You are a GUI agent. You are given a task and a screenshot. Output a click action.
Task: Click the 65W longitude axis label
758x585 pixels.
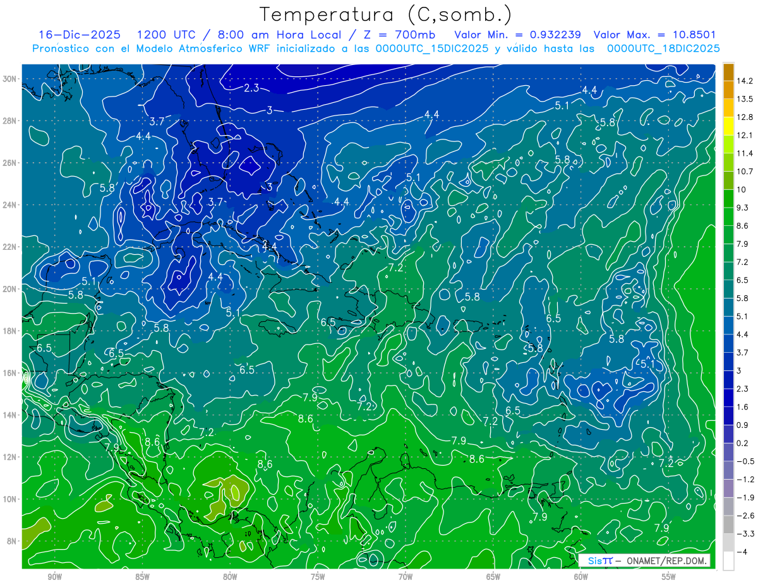pyautogui.click(x=493, y=577)
